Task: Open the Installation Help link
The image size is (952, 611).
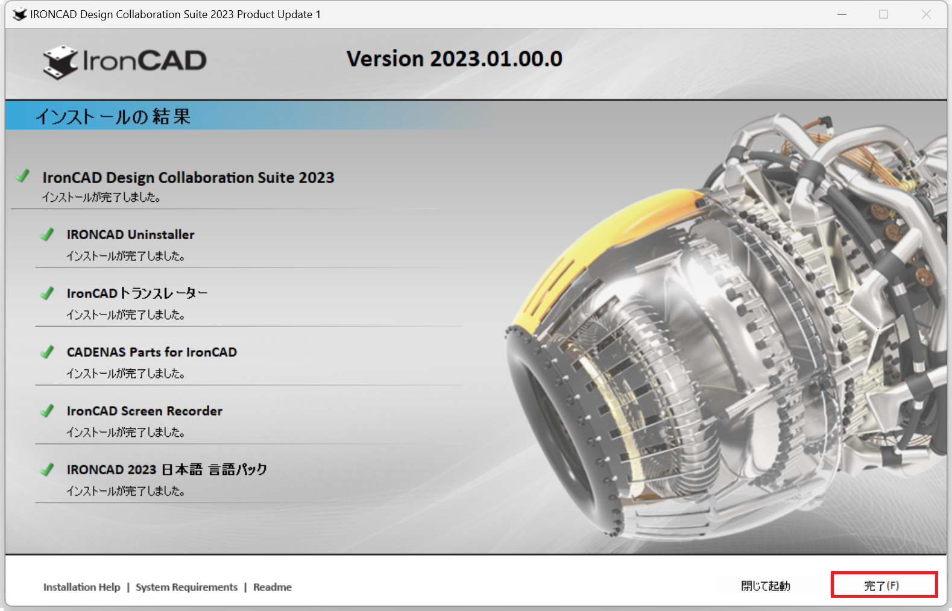Action: coord(81,587)
